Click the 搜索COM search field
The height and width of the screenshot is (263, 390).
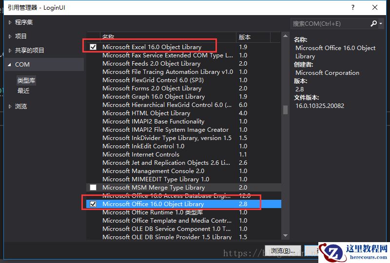point(330,23)
